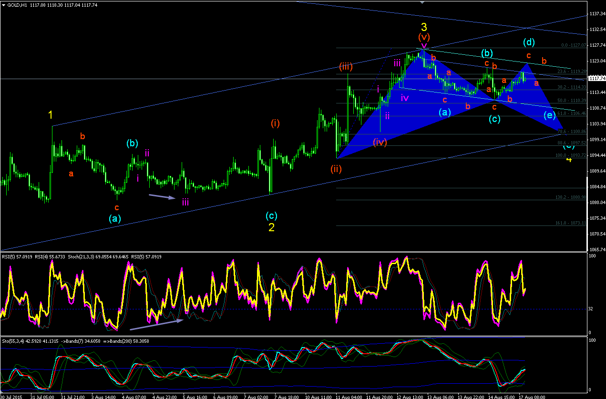Select the yellow wave label 3

click(423, 28)
